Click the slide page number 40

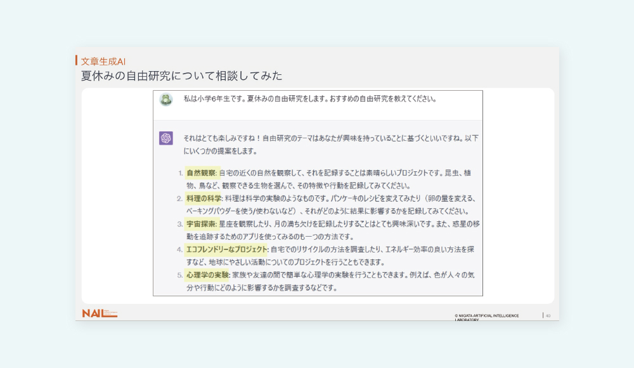pyautogui.click(x=548, y=315)
